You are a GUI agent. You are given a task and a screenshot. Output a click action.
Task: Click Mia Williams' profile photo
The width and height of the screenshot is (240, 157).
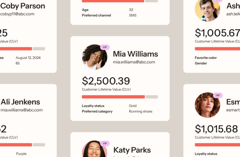coord(95,57)
